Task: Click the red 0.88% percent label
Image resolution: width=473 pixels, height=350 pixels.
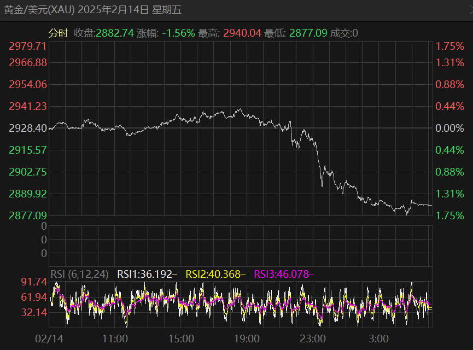Action: pos(449,84)
